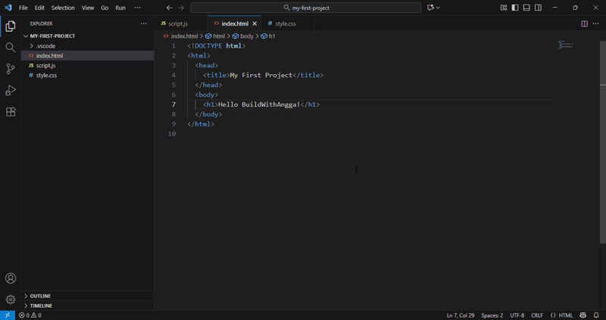Open the Copilot chat menu in title bar
The height and width of the screenshot is (320, 606).
(x=433, y=8)
